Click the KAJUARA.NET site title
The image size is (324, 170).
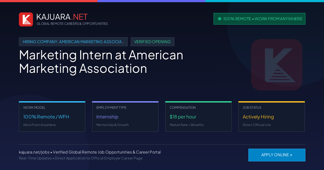pos(62,17)
